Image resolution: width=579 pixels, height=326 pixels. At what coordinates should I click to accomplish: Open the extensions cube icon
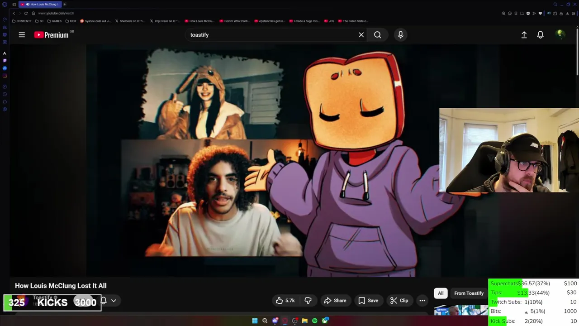(x=555, y=13)
